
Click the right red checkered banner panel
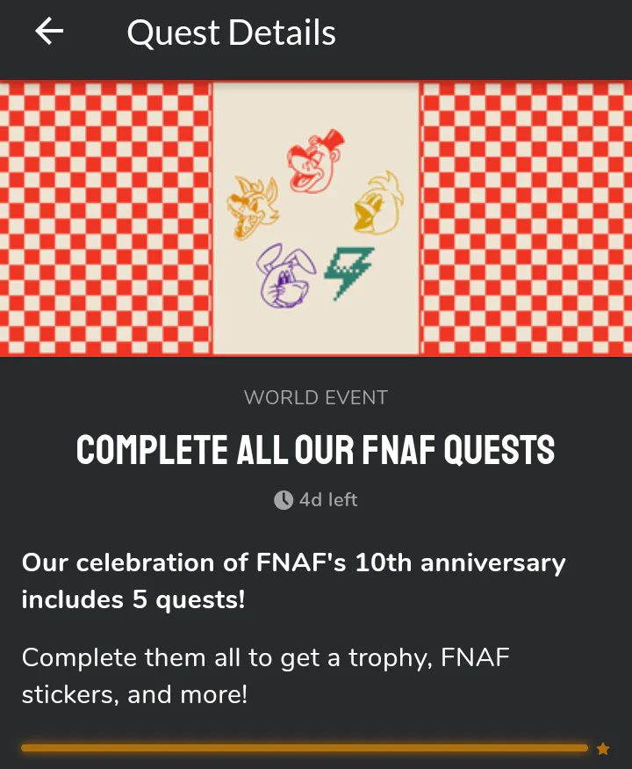[x=527, y=219]
